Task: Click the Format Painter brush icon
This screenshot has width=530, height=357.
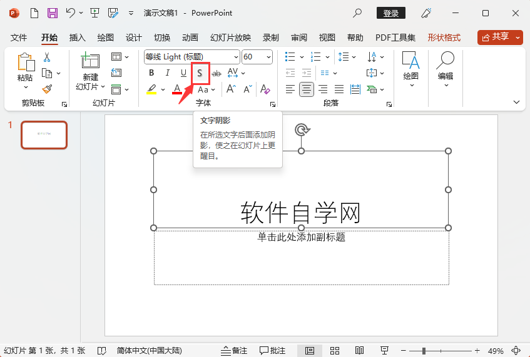Action: [x=47, y=89]
